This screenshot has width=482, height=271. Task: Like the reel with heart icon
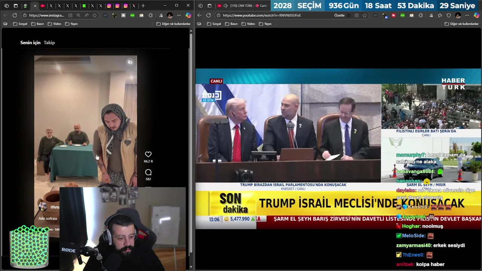148,154
